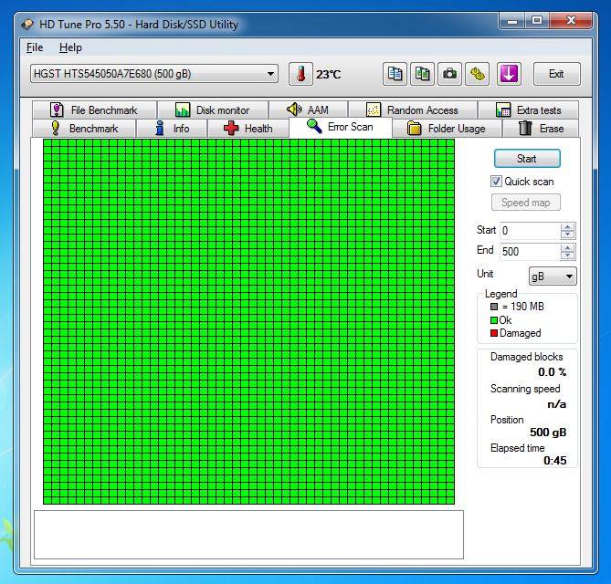Open the AAM tab

pos(308,110)
